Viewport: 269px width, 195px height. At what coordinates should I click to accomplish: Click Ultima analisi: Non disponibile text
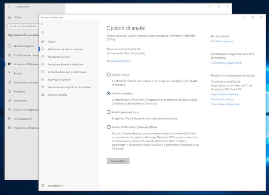126,53
